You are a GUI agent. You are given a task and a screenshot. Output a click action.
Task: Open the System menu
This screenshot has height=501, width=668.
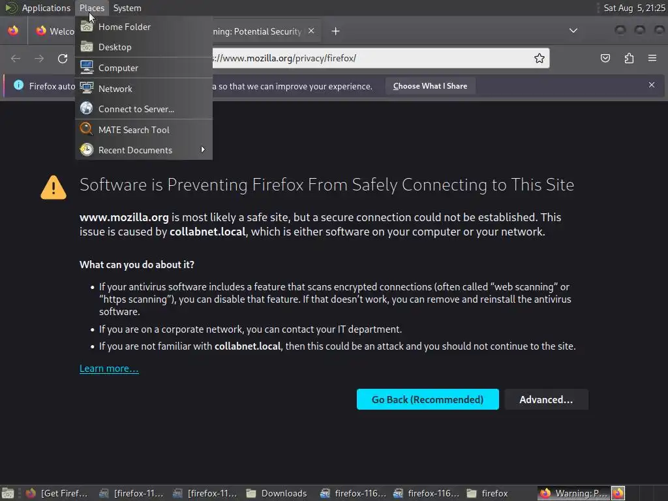coord(127,8)
